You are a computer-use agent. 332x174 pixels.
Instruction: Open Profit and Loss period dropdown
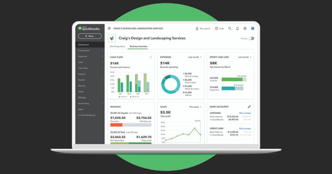pyautogui.click(x=245, y=57)
